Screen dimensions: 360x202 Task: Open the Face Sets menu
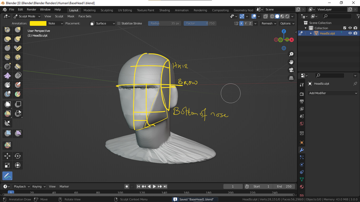(85, 16)
